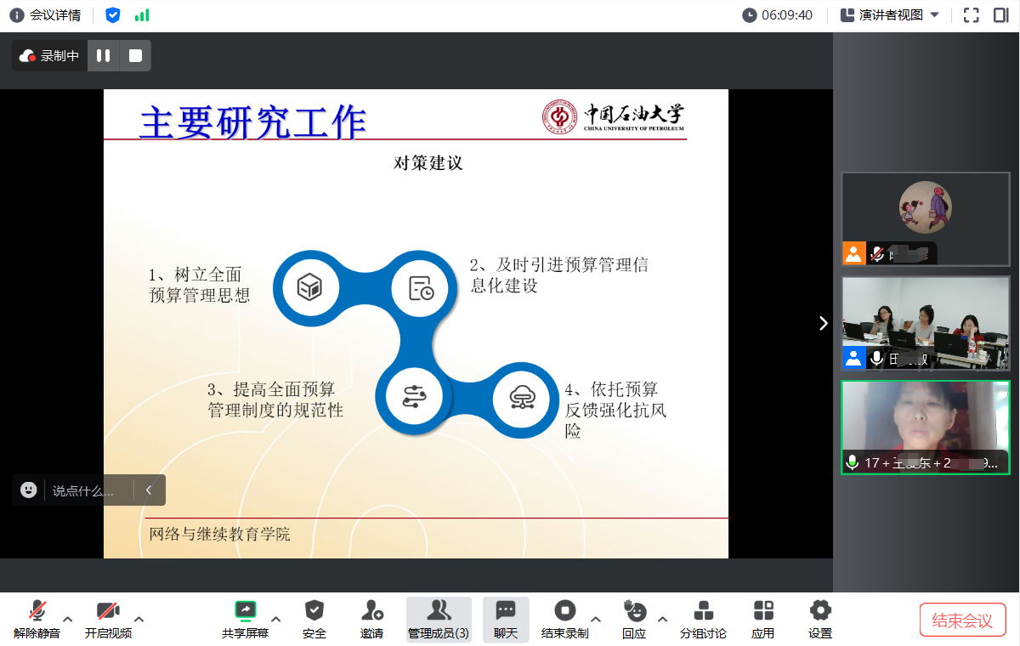Expand share options arrow beside 共享屏幕
The image size is (1020, 646).
pos(275,619)
